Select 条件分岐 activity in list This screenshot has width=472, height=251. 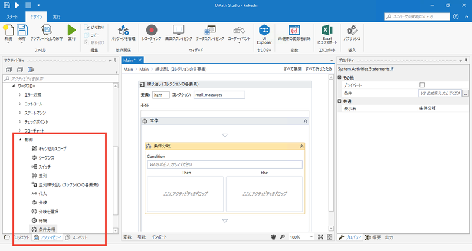(x=43, y=229)
